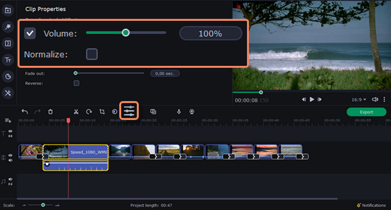Zoom in the timeline scale
This screenshot has height=210, width=391.
point(58,206)
